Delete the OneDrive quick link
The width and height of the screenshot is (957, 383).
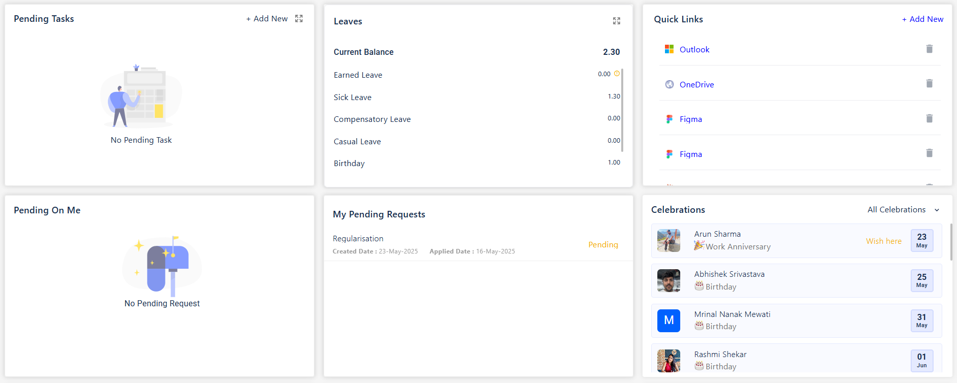coord(929,83)
